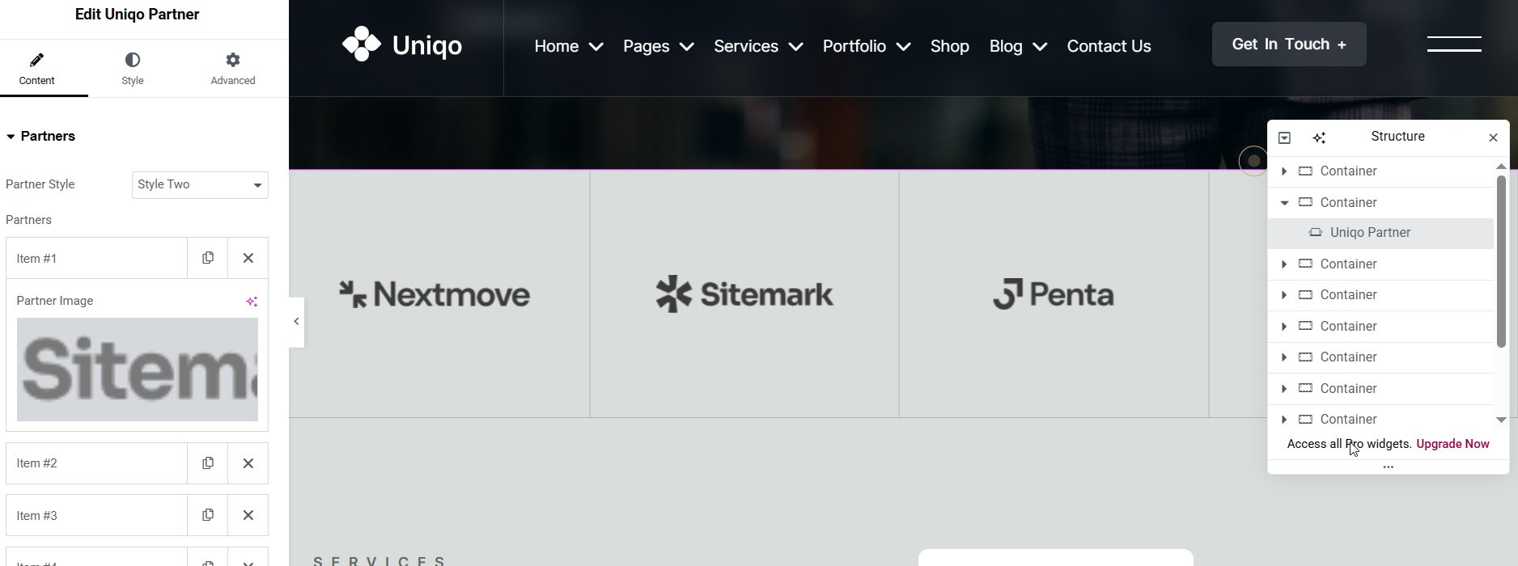Open the Advanced tab

click(233, 69)
